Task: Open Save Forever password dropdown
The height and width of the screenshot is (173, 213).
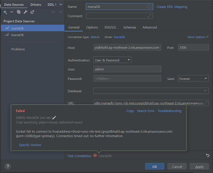Action: (x=193, y=78)
